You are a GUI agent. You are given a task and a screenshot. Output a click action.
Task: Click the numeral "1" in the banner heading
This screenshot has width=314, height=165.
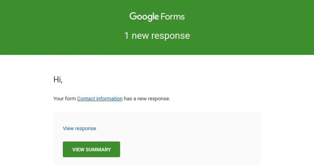point(126,36)
